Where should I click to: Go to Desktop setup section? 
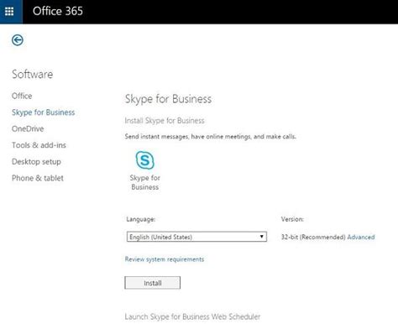[x=36, y=162]
